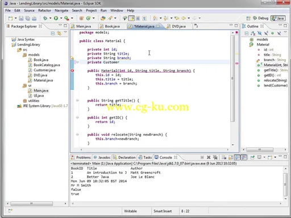The image size is (291, 218).
Task: Open Back navigation history dropdown arrow
Action: tap(189, 18)
